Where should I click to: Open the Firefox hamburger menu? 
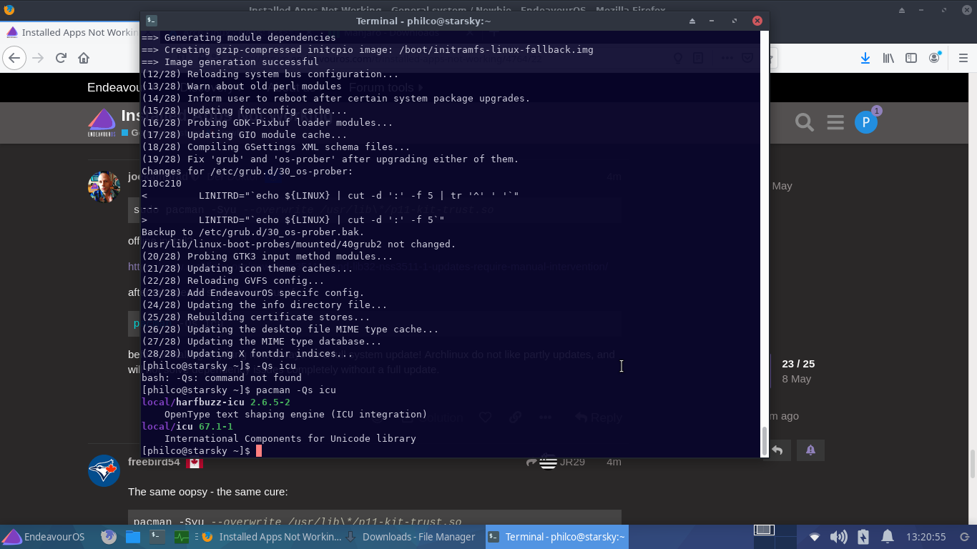click(x=963, y=58)
